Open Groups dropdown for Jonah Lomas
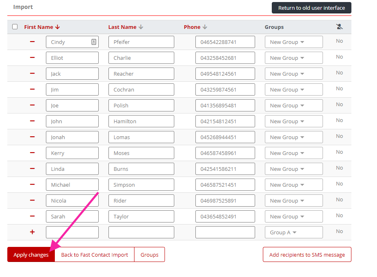Screen dimensions: 377x277 coord(294,137)
